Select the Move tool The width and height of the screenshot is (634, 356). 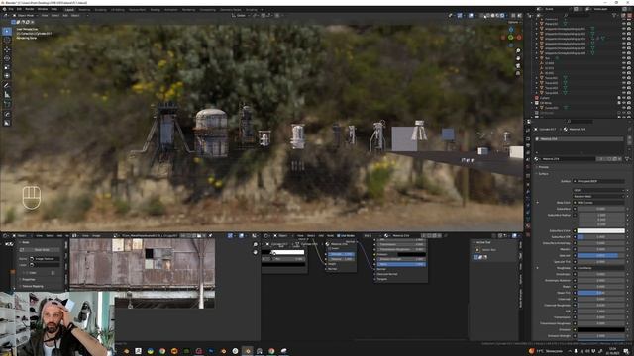(7, 49)
